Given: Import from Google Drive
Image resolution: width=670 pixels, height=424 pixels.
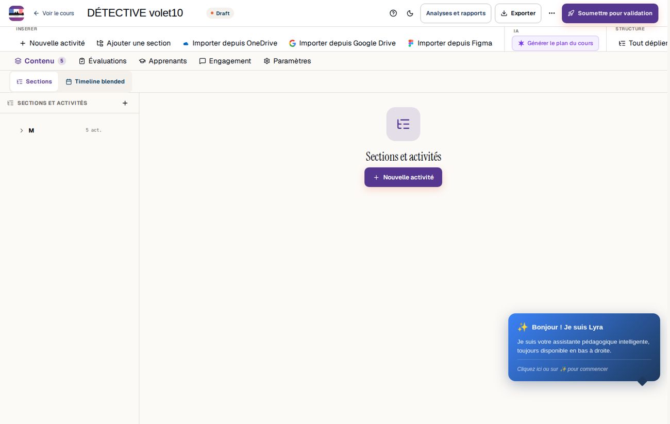Looking at the screenshot, I should click(x=342, y=43).
